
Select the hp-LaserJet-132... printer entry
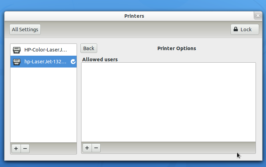pyautogui.click(x=44, y=62)
